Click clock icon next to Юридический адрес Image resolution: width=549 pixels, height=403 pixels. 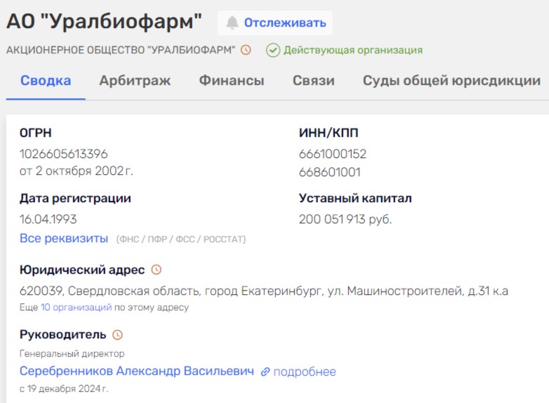pyautogui.click(x=156, y=270)
